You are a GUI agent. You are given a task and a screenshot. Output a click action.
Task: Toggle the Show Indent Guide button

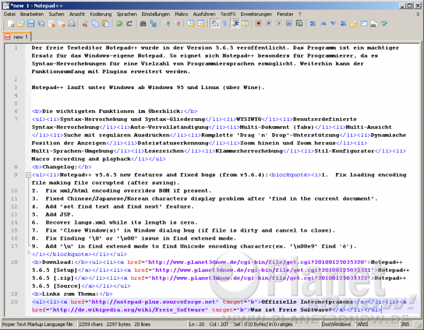(236, 24)
